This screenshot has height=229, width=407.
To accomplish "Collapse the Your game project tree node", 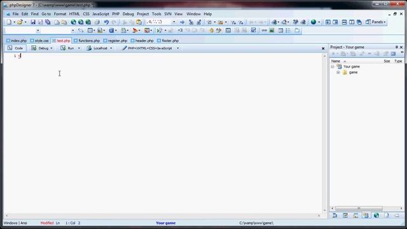I will point(333,67).
